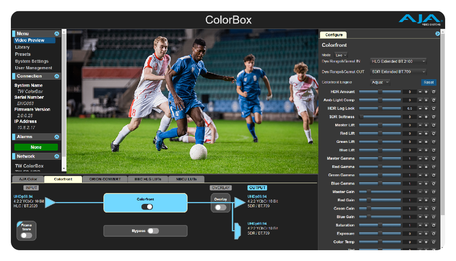Click the Configure tab

(334, 35)
